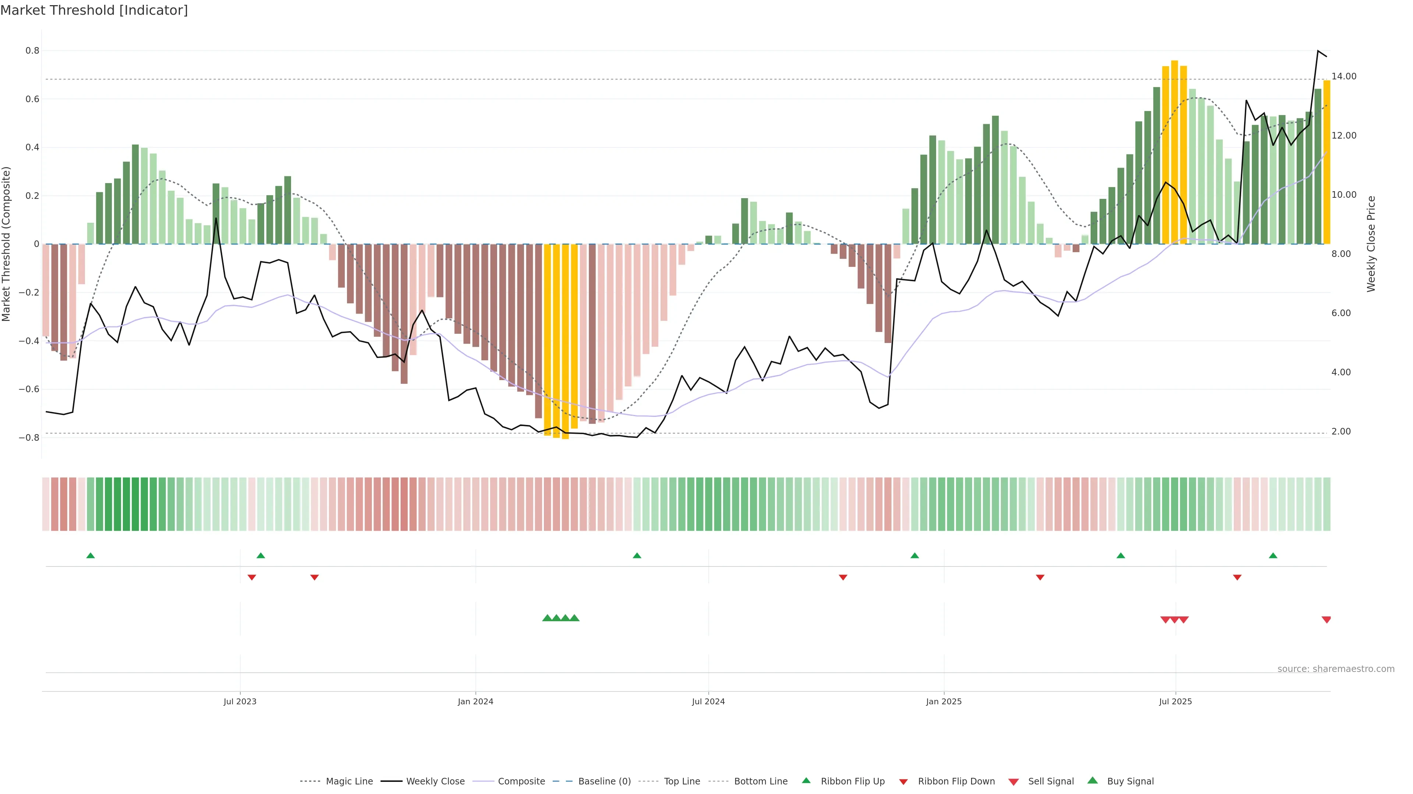Viewport: 1413px width, 794px height.
Task: Click ribbon flip down marker after Jul 2025
Action: [x=1237, y=577]
